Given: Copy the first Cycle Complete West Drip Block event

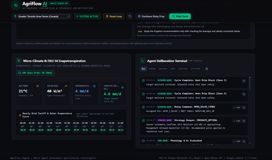Looking at the screenshot, I should tap(244, 81).
